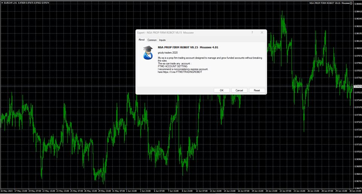Click the '31 May 07:00' label on time axis
362x194 pixels.
pyautogui.click(x=119, y=191)
